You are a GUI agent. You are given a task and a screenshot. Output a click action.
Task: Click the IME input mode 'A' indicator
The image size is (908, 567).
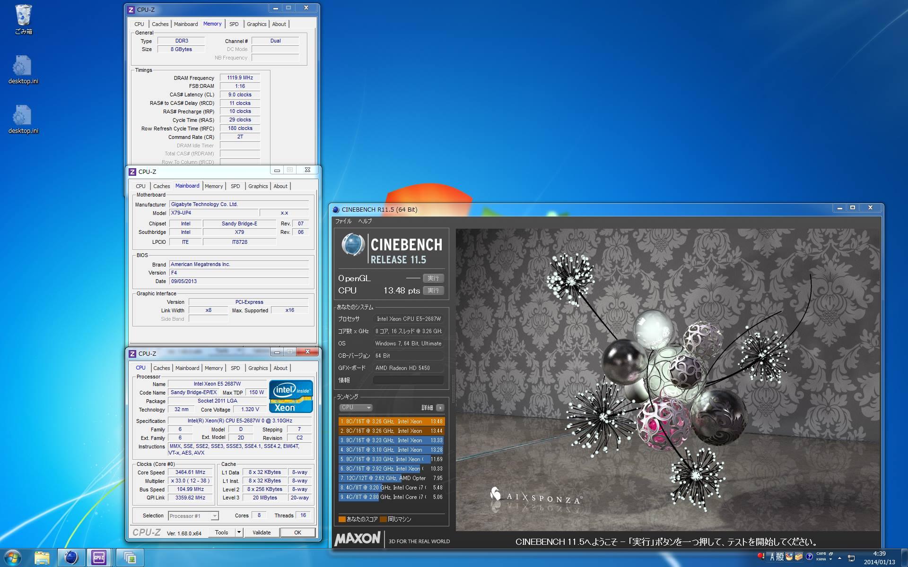pyautogui.click(x=772, y=557)
